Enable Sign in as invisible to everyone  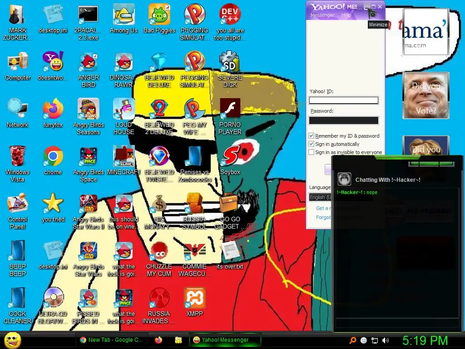(311, 152)
